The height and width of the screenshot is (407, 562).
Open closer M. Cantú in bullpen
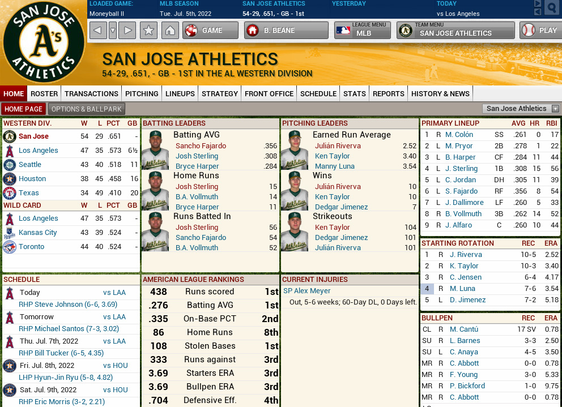(464, 329)
